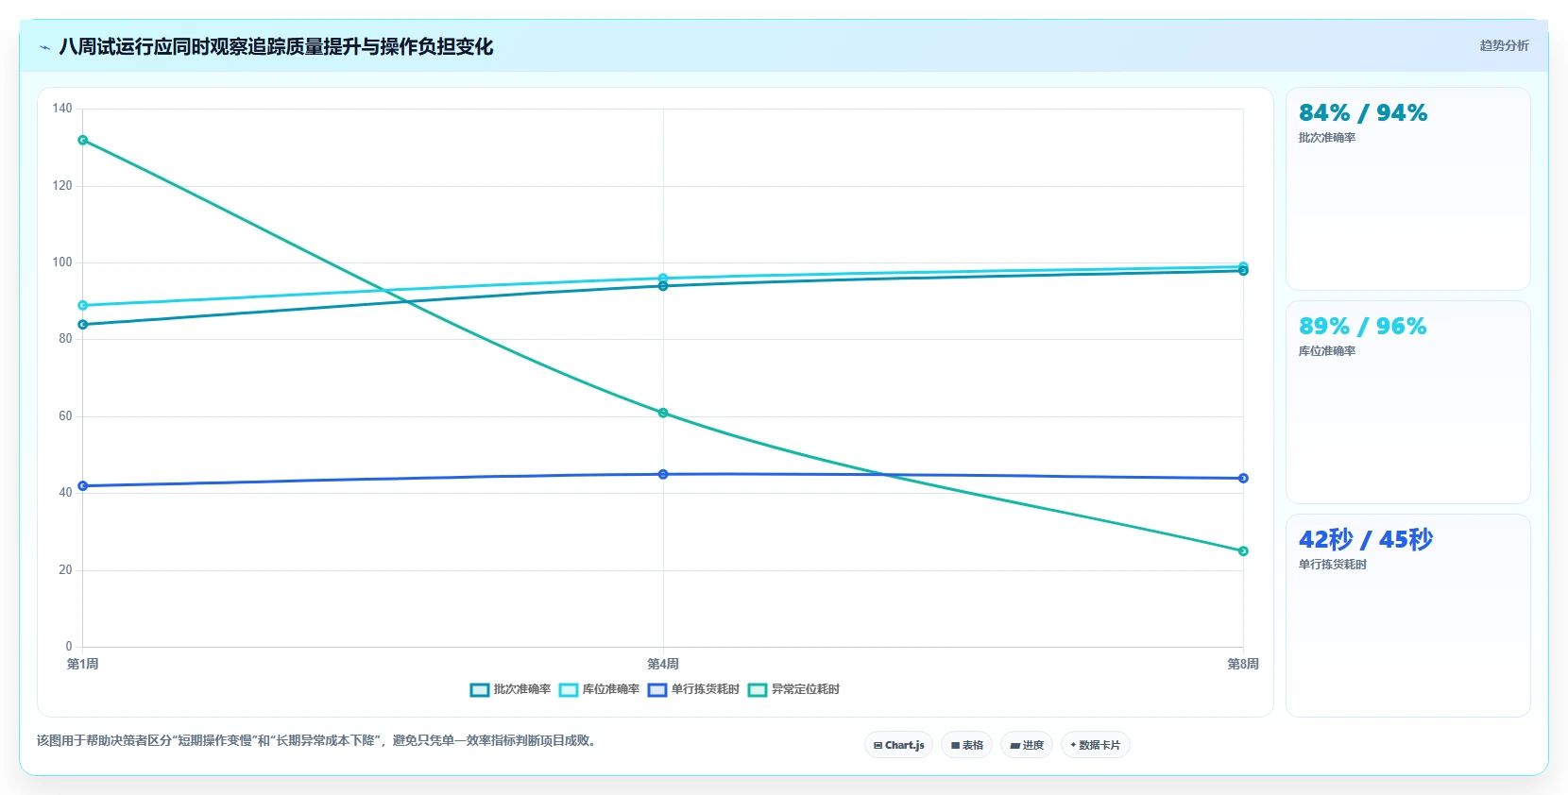Screen dimensions: 1568x795
Task: Click the lightning icon beside the header title
Action: pos(44,47)
